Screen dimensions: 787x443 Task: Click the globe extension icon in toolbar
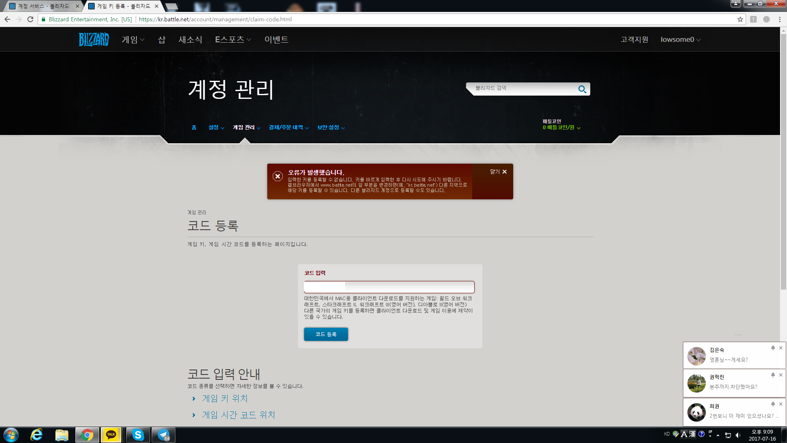pyautogui.click(x=767, y=19)
